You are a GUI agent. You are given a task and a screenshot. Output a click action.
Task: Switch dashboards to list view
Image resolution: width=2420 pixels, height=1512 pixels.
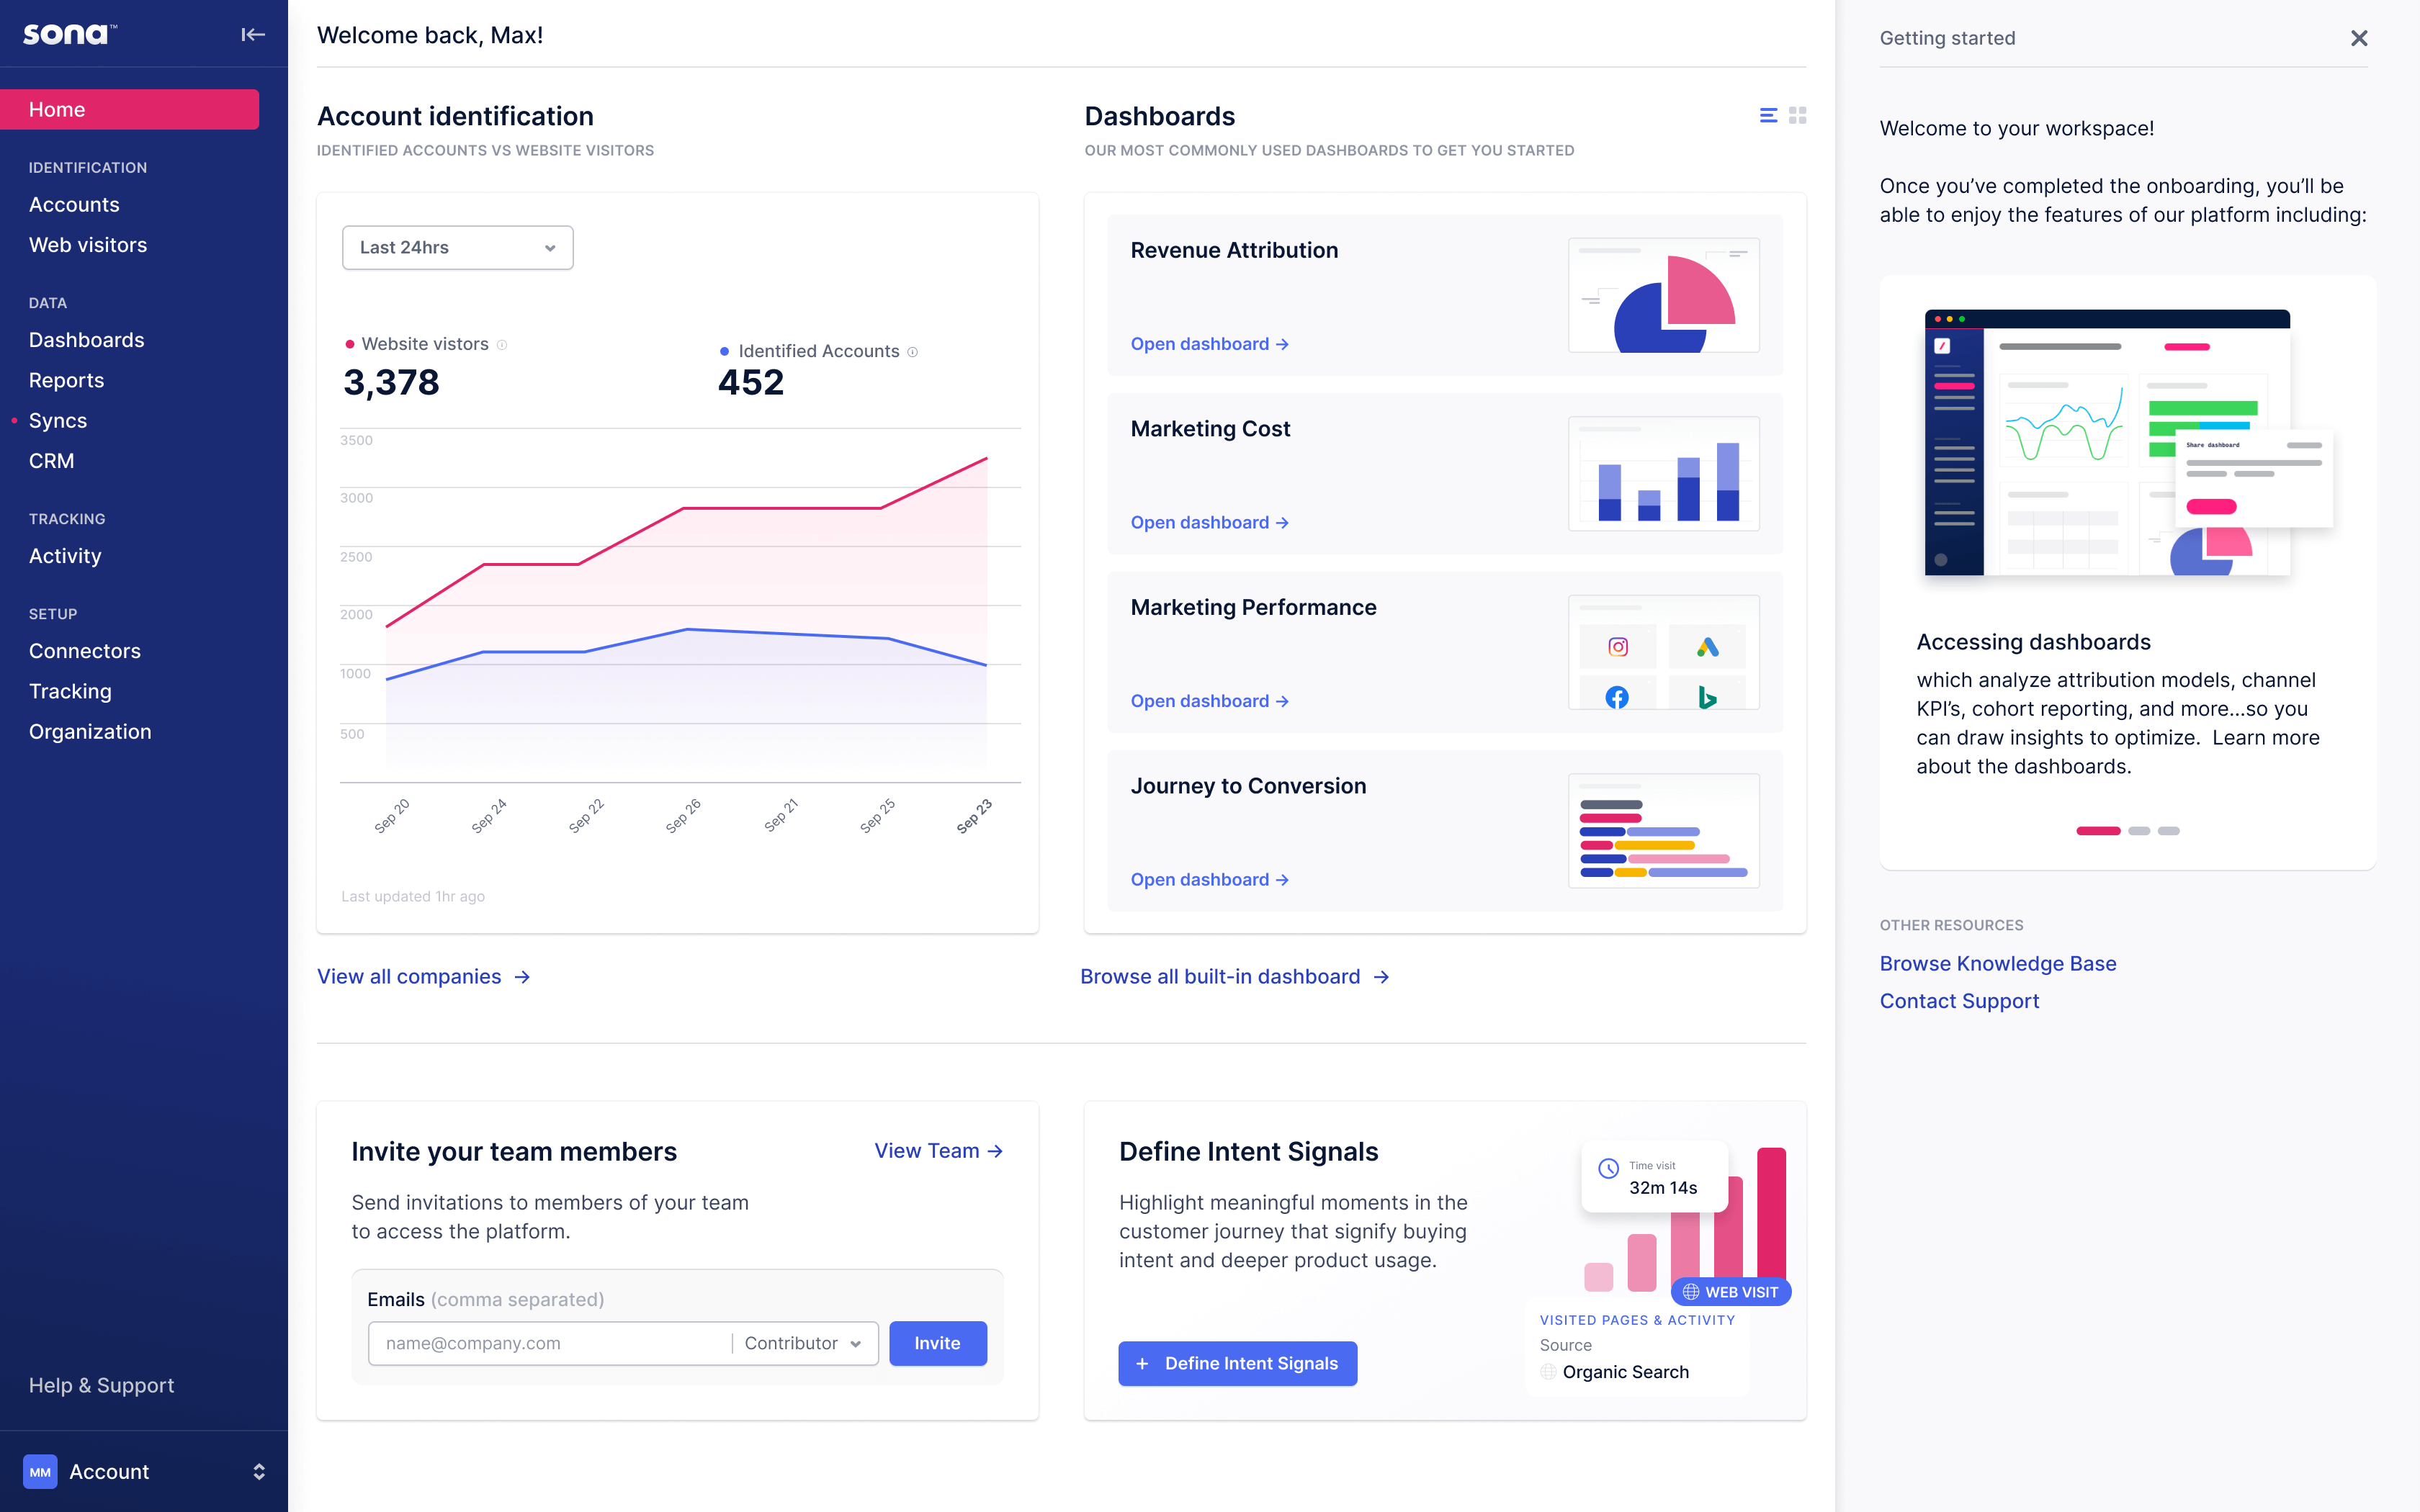[x=1767, y=115]
